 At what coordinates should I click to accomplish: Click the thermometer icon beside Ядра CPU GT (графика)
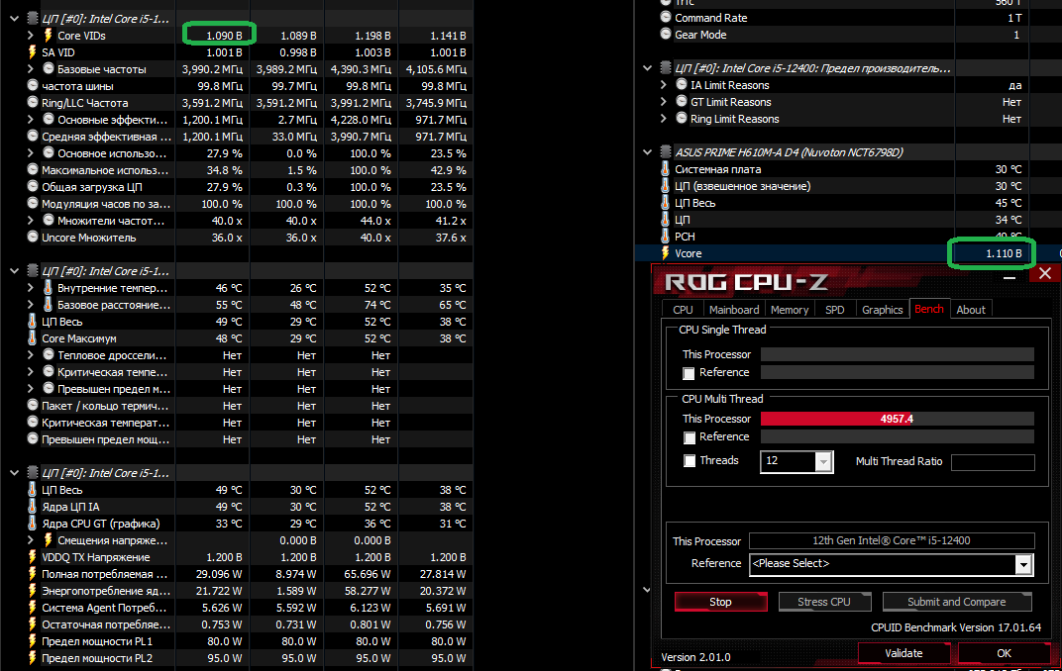pyautogui.click(x=32, y=524)
